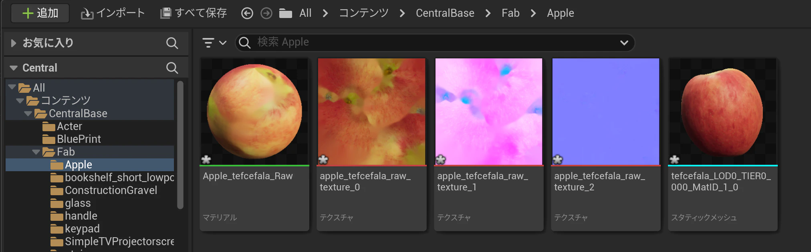
Task: Open the filter options dropdown
Action: tap(214, 42)
